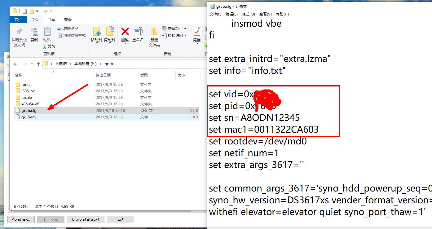
Task: Click the 'set extra_initrd="extra.lzma"' line
Action: [270, 59]
